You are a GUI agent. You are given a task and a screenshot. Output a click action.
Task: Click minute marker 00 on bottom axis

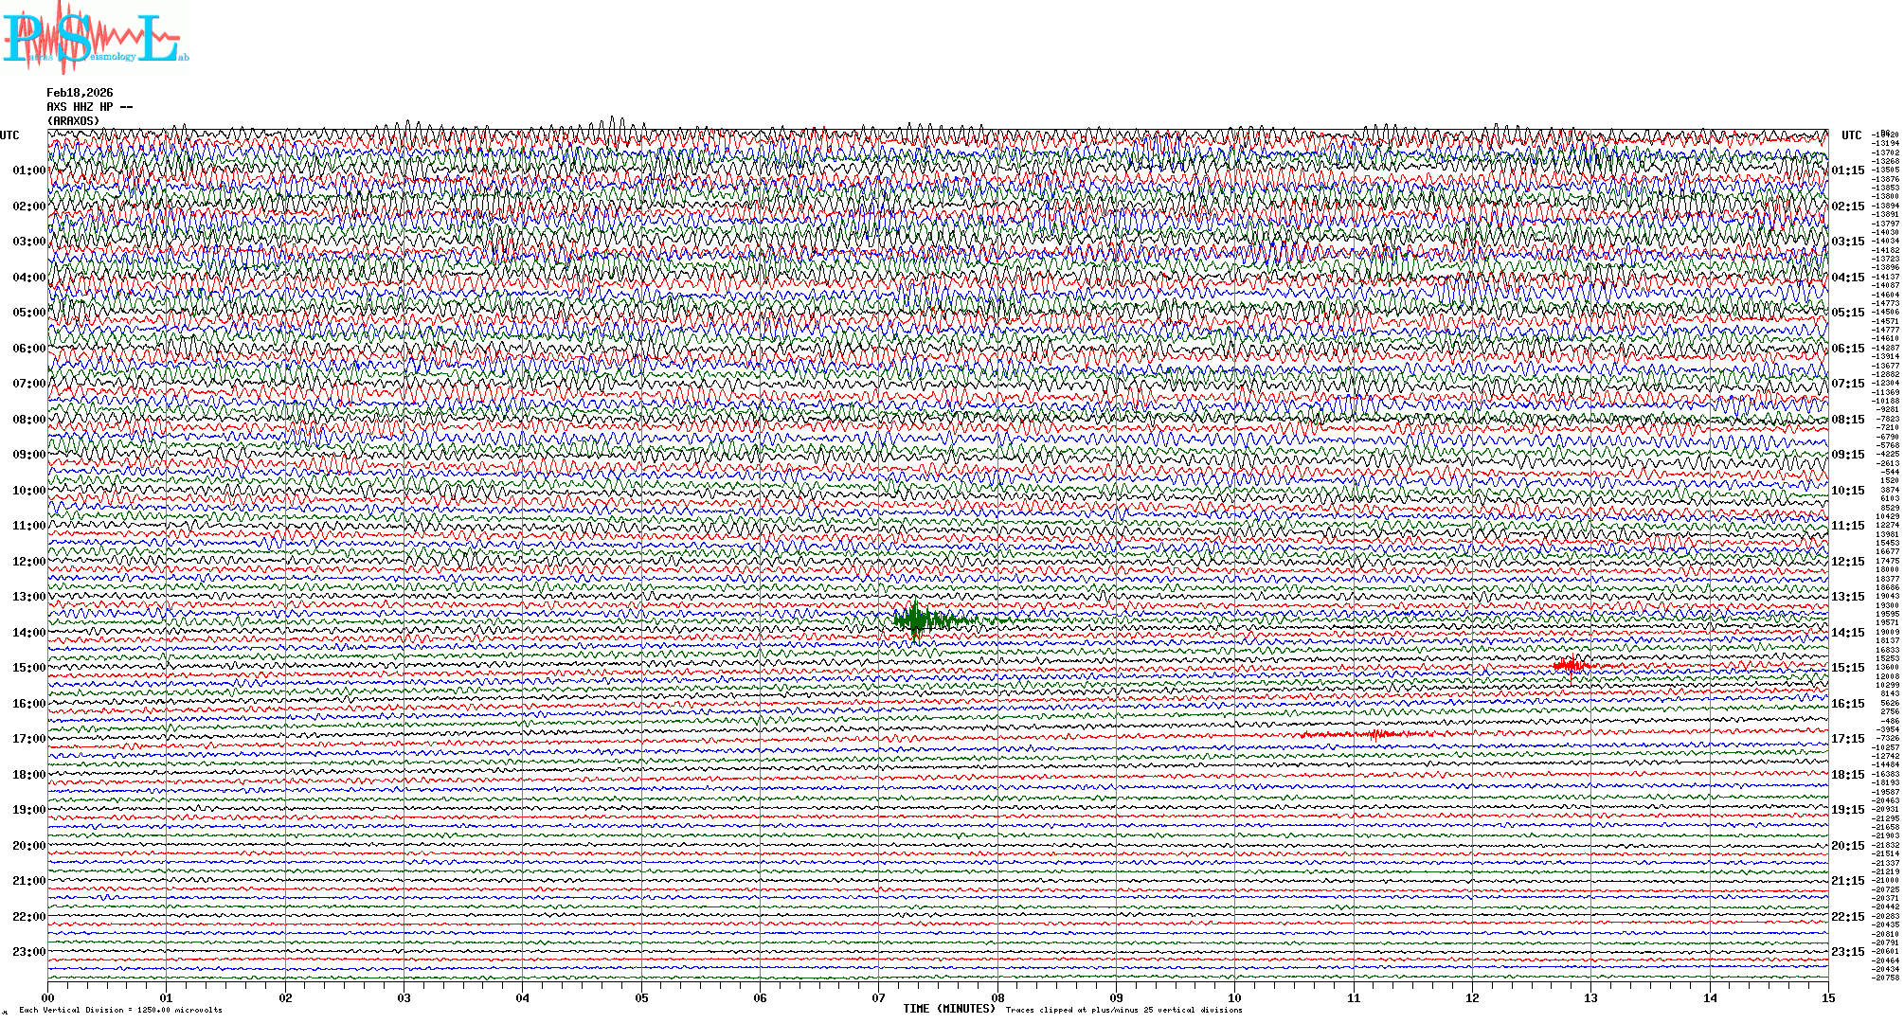(48, 997)
